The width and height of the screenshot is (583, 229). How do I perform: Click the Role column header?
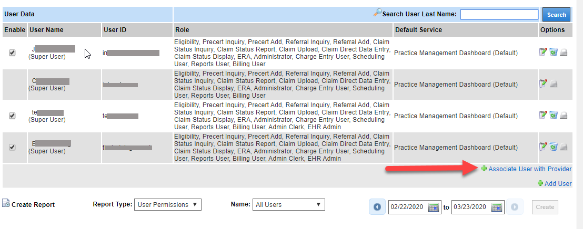point(182,30)
